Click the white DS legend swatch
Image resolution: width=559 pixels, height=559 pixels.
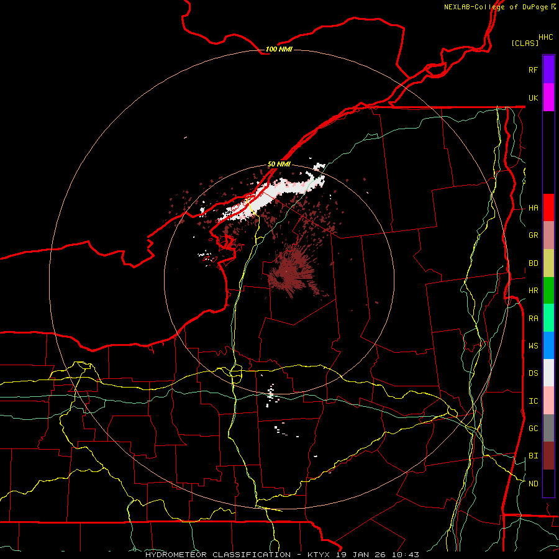[x=548, y=373]
